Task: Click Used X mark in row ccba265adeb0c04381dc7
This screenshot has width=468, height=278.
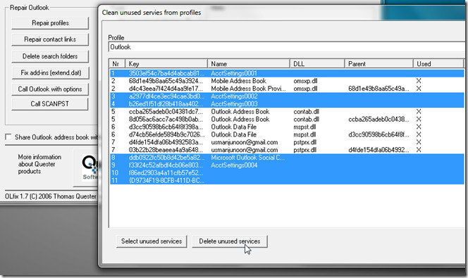Action: [419, 112]
